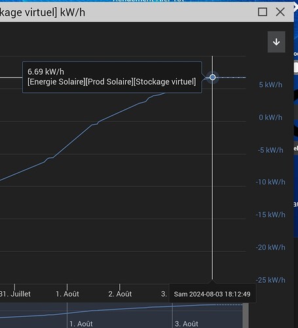Click the 0 kW/h axis label
The image size is (298, 328).
click(270, 117)
